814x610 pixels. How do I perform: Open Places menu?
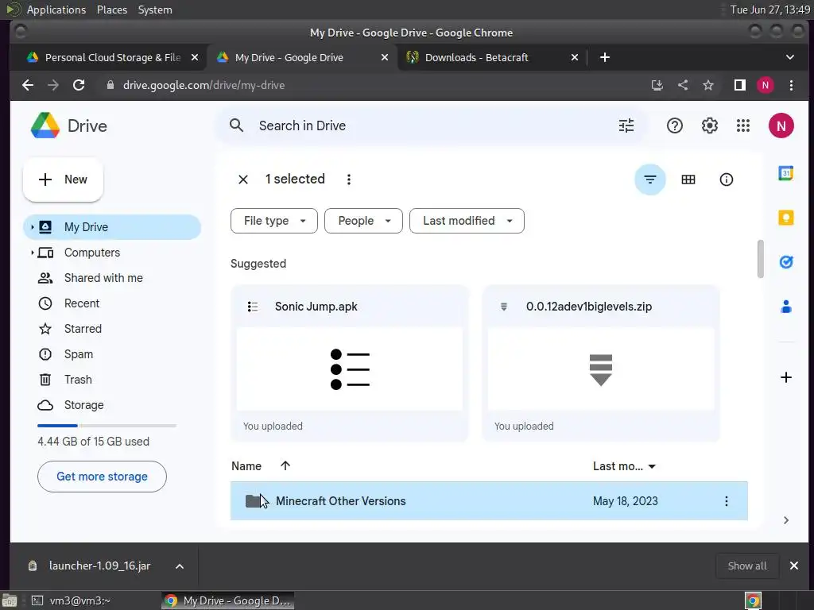click(x=111, y=10)
